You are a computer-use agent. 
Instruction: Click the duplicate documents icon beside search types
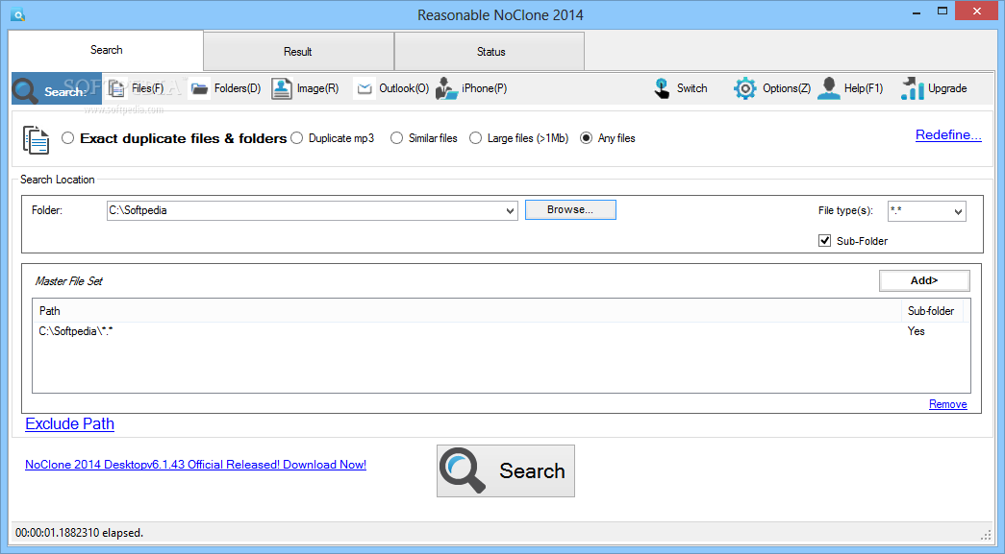[36, 139]
